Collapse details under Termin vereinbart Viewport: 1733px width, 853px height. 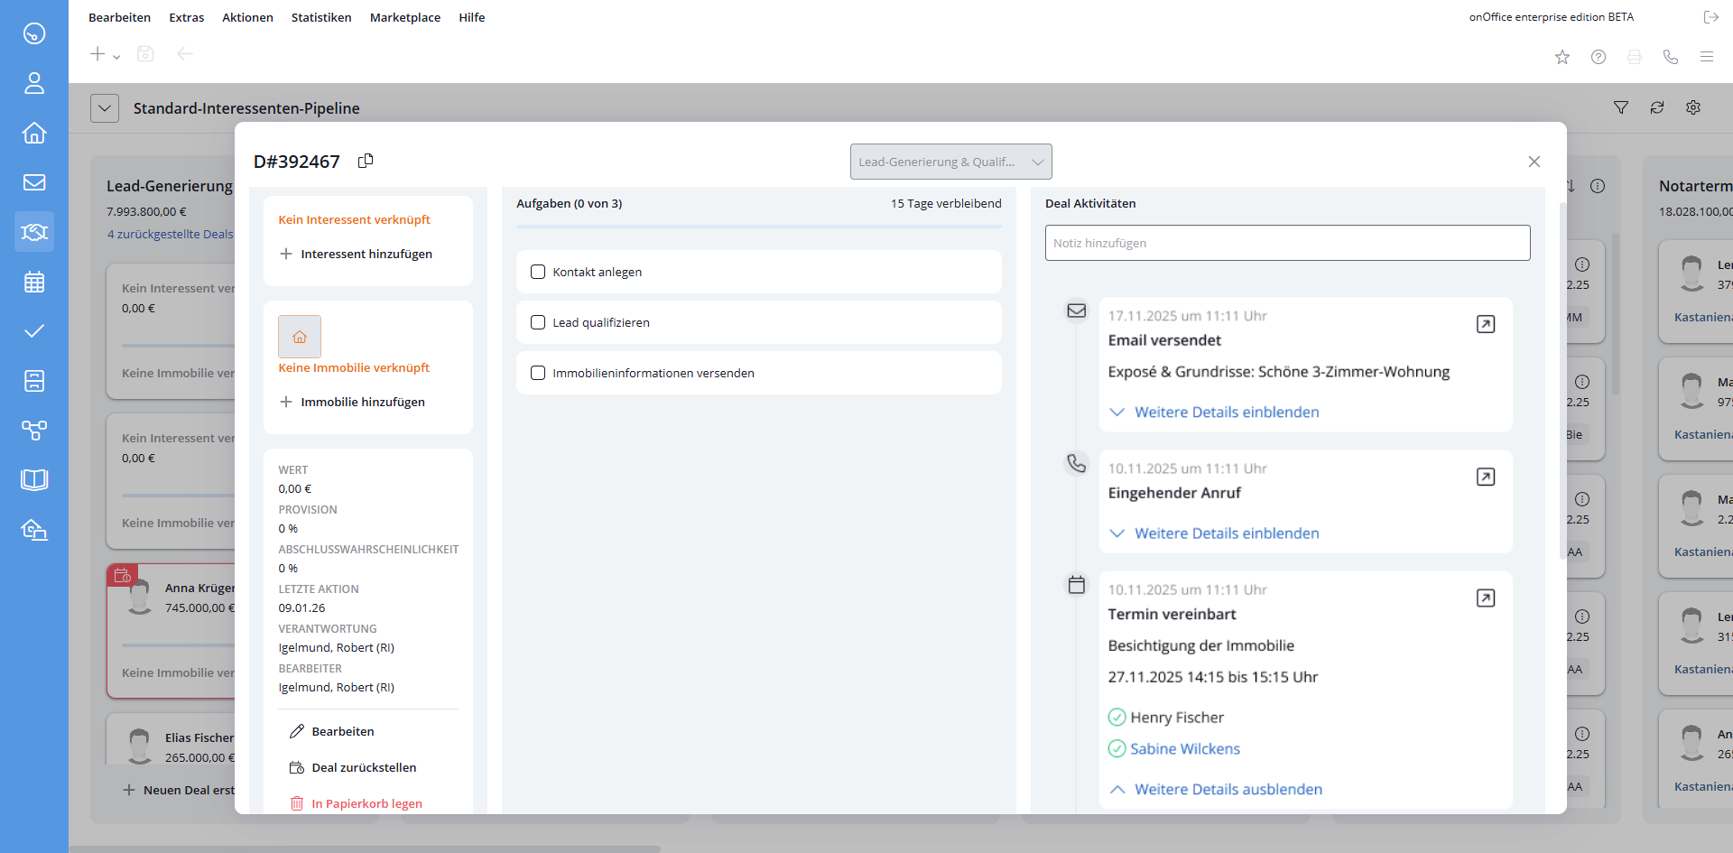pos(1228,789)
